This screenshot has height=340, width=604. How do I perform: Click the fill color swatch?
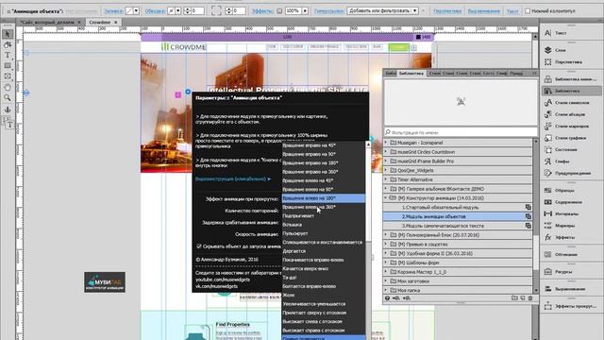(x=129, y=11)
